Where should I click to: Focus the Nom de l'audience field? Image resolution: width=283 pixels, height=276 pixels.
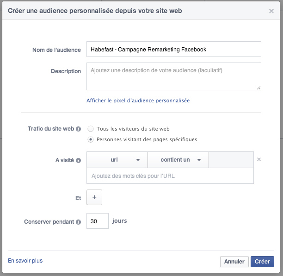pos(174,49)
